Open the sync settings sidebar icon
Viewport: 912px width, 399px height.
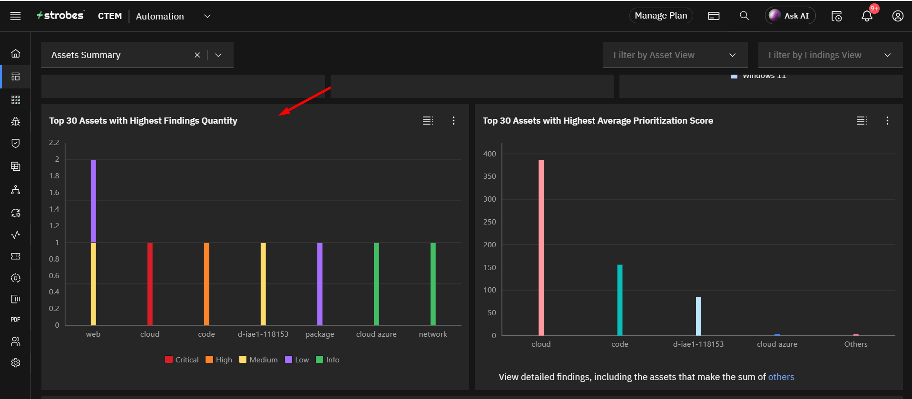coord(16,213)
